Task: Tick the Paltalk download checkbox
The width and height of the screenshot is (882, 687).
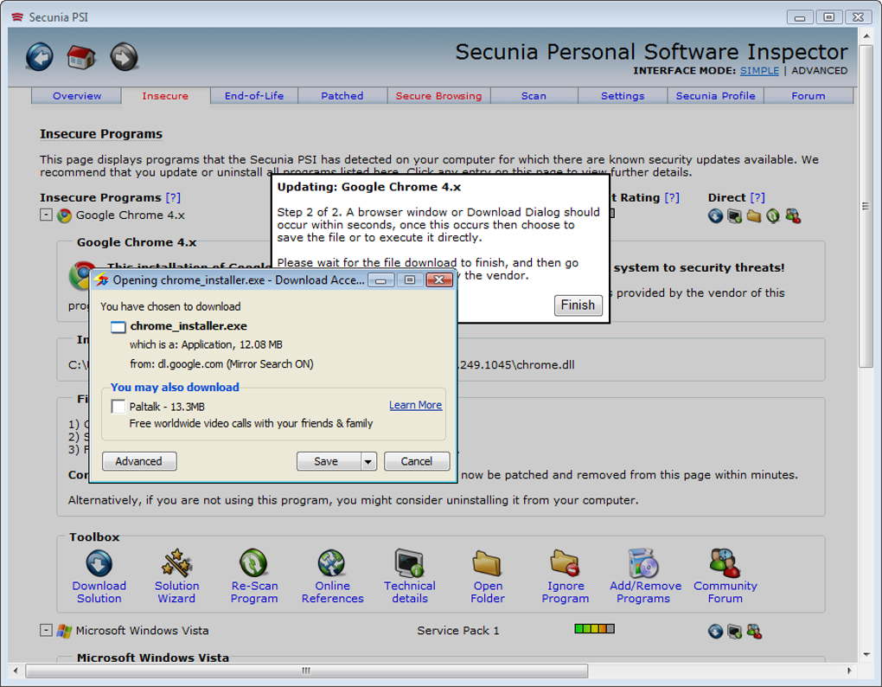Action: coord(118,407)
